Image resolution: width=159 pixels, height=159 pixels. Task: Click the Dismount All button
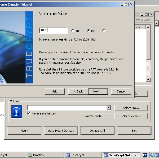98,131
